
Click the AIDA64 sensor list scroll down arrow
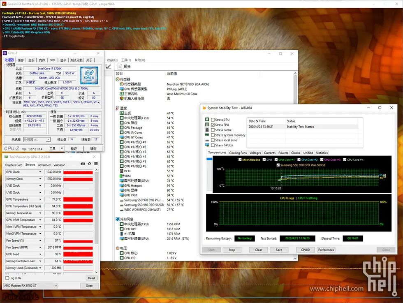[x=295, y=258]
